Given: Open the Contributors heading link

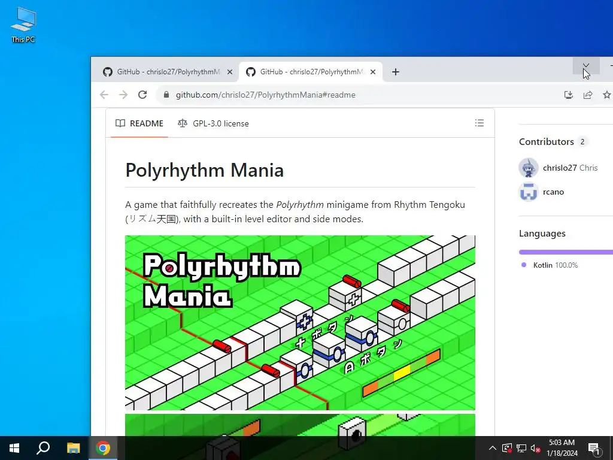Looking at the screenshot, I should (546, 141).
